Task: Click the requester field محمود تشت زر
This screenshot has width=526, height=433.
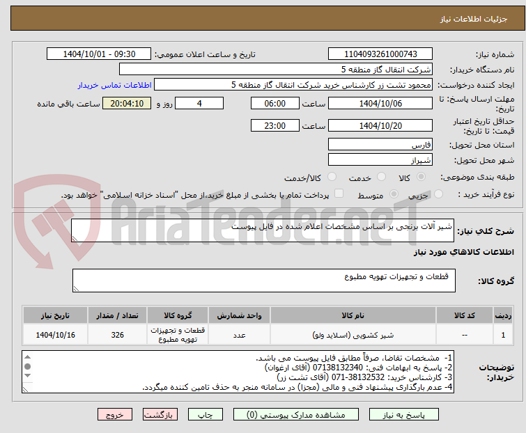Action: [293, 85]
